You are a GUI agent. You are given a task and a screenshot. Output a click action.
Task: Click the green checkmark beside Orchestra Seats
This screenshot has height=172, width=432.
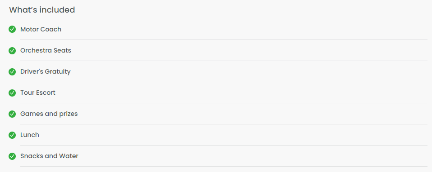[12, 50]
